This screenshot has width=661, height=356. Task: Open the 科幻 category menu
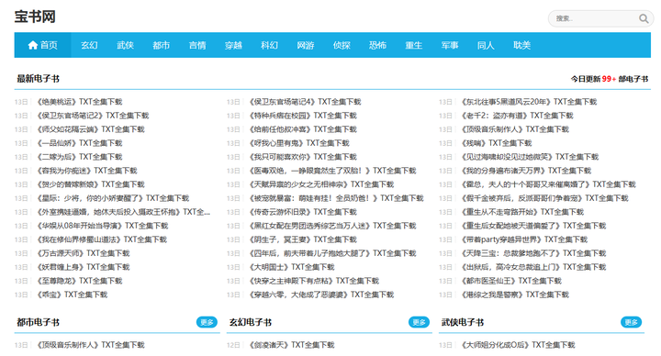(269, 45)
